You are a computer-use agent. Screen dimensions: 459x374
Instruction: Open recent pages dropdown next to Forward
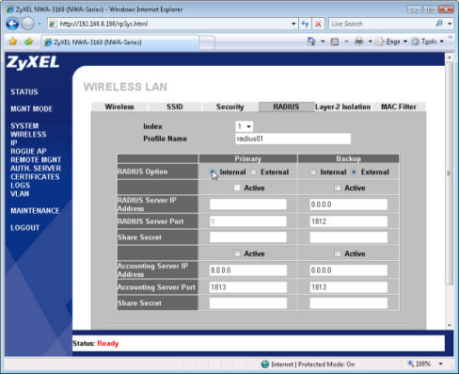[40, 24]
